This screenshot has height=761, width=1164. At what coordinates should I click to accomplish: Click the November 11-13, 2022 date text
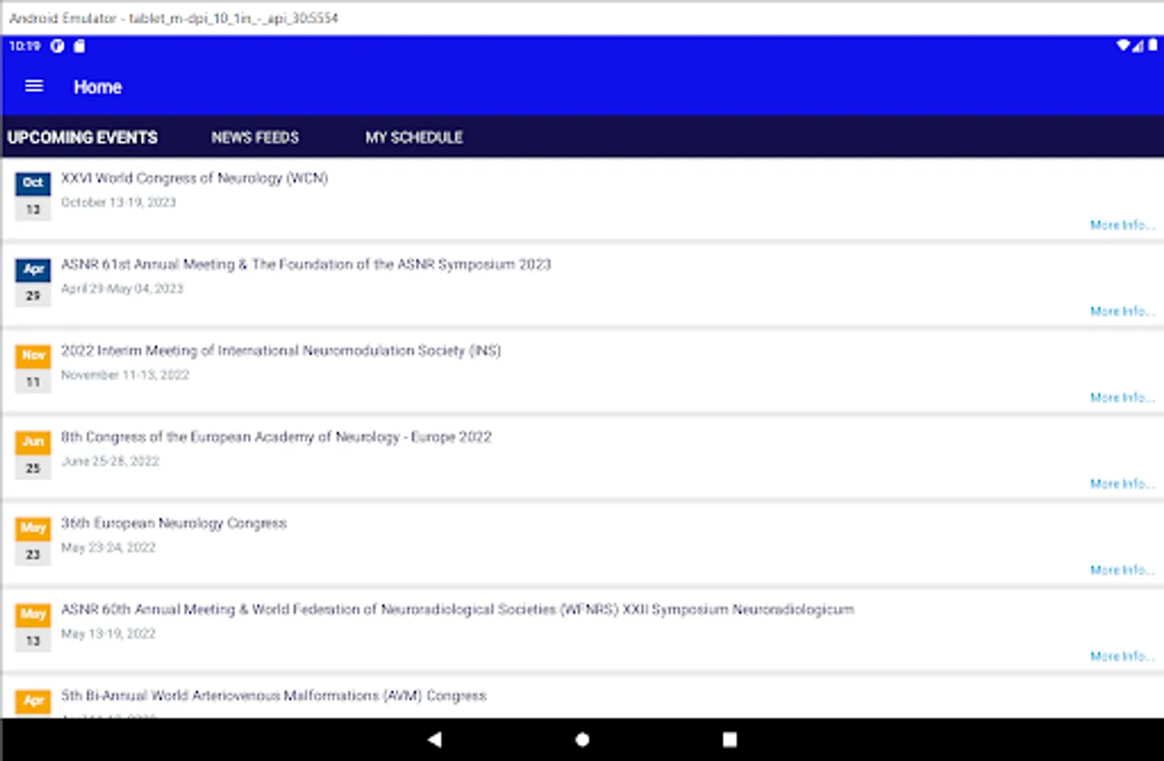click(x=124, y=375)
